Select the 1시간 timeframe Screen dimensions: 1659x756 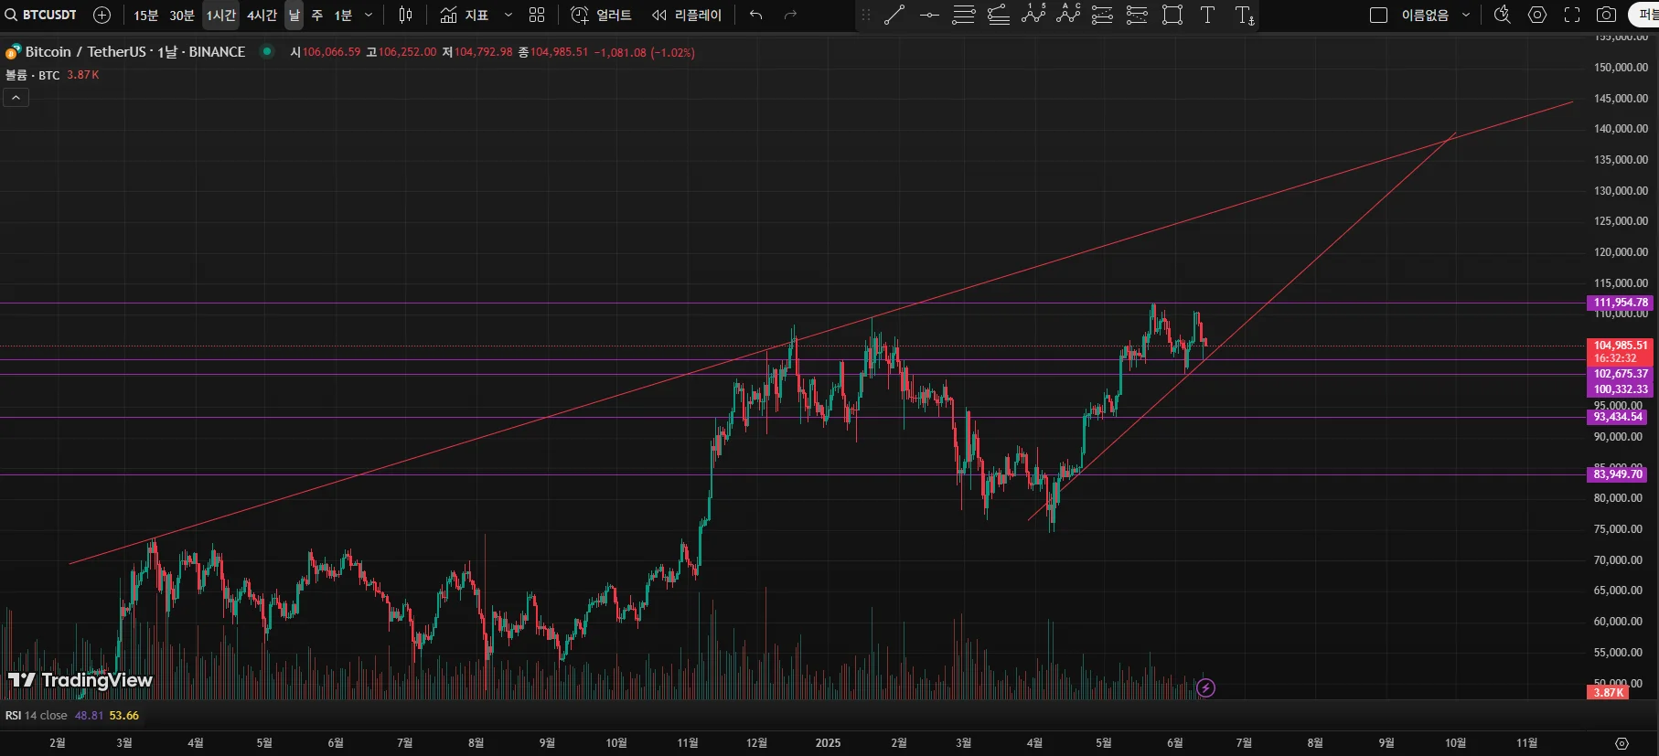coord(221,15)
